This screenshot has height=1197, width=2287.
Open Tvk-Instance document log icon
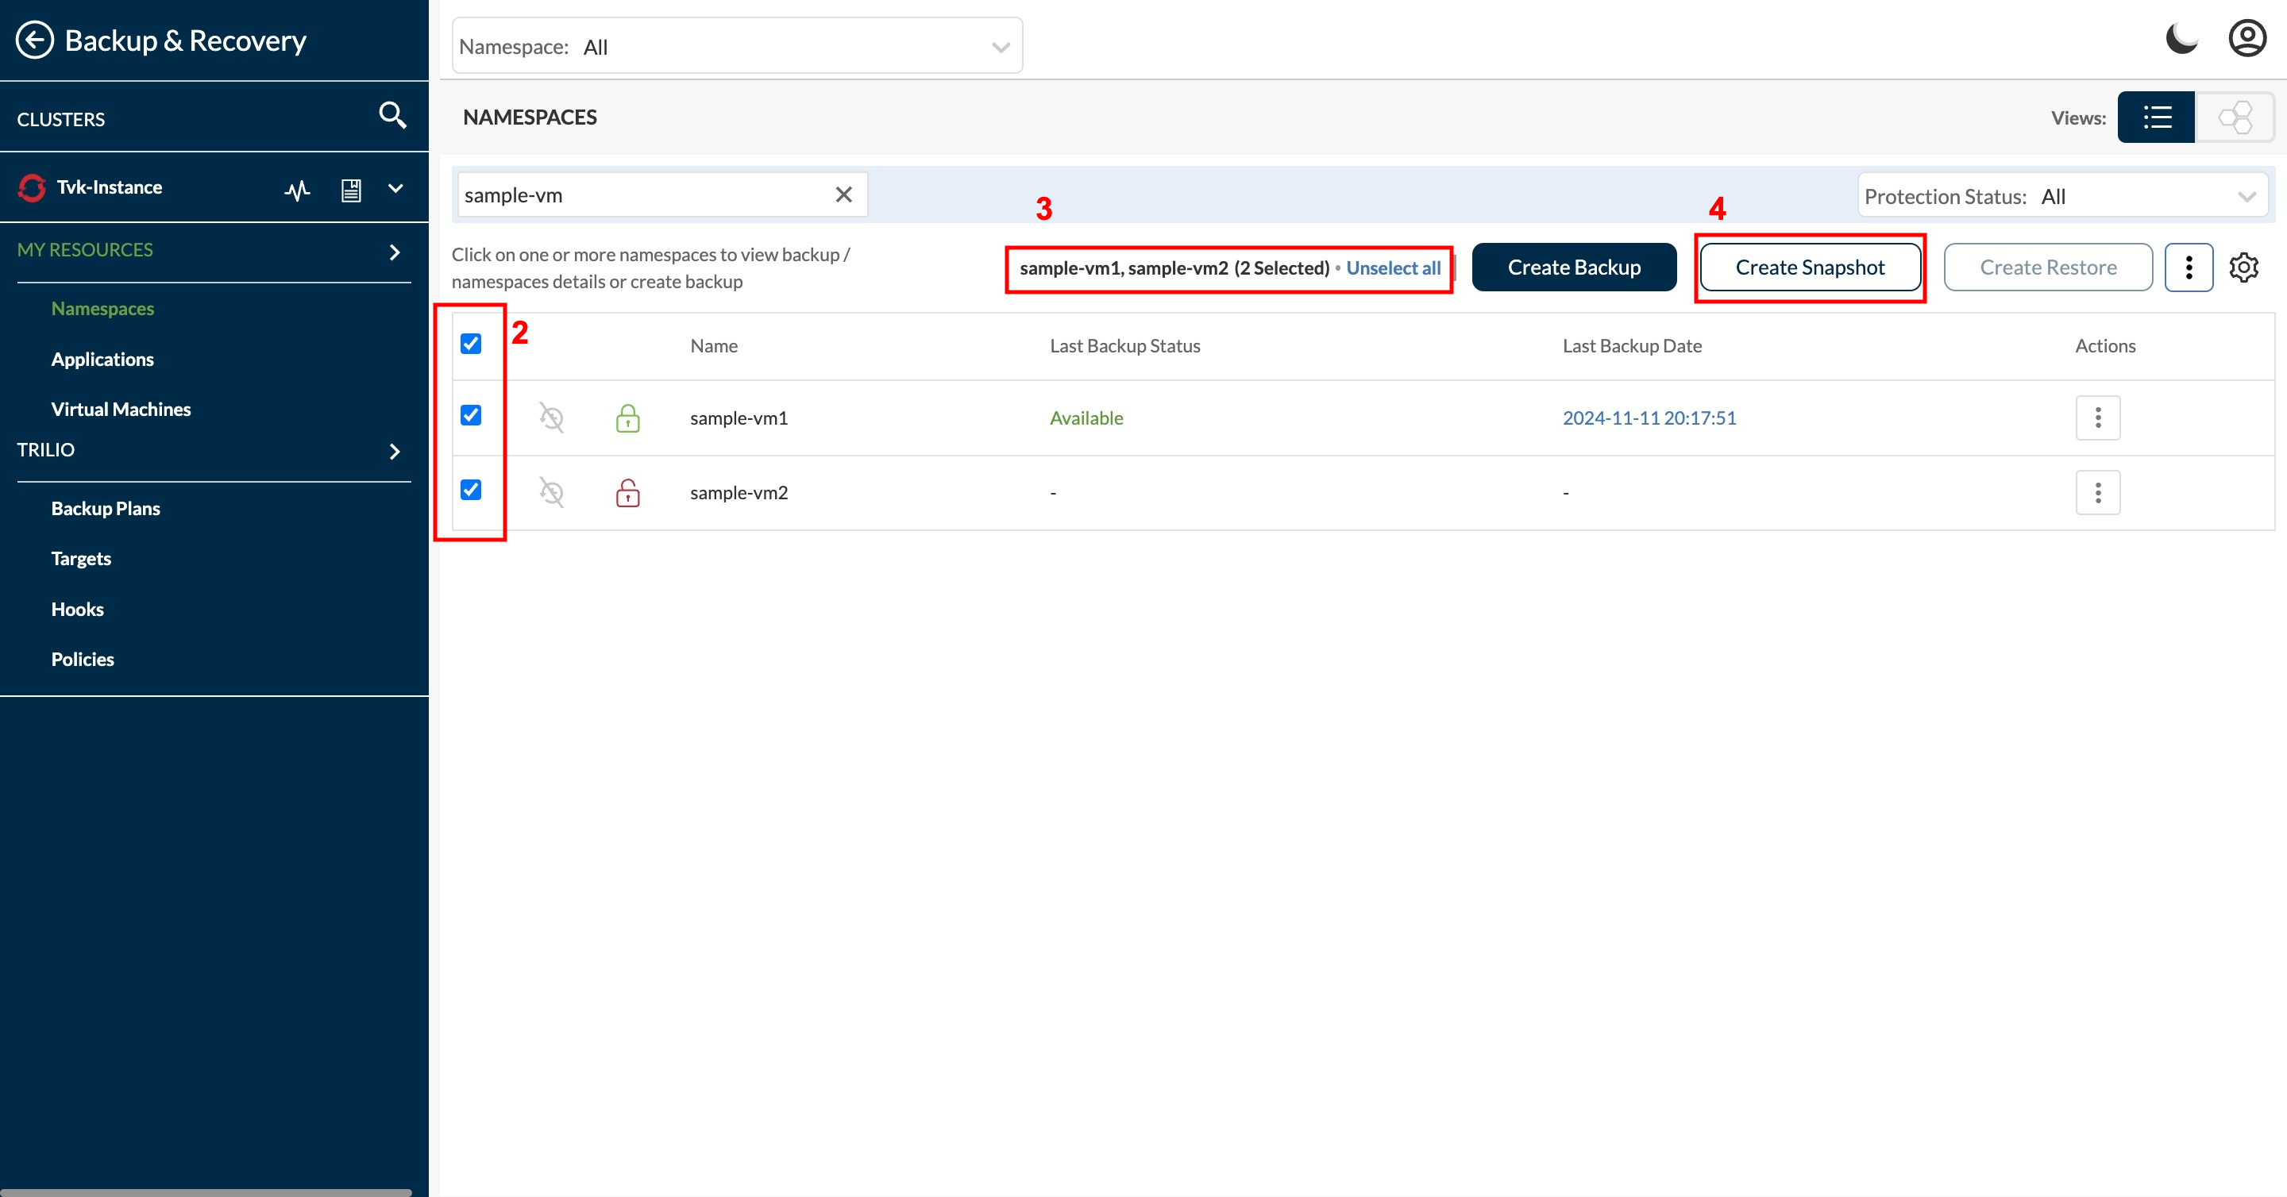(x=352, y=189)
